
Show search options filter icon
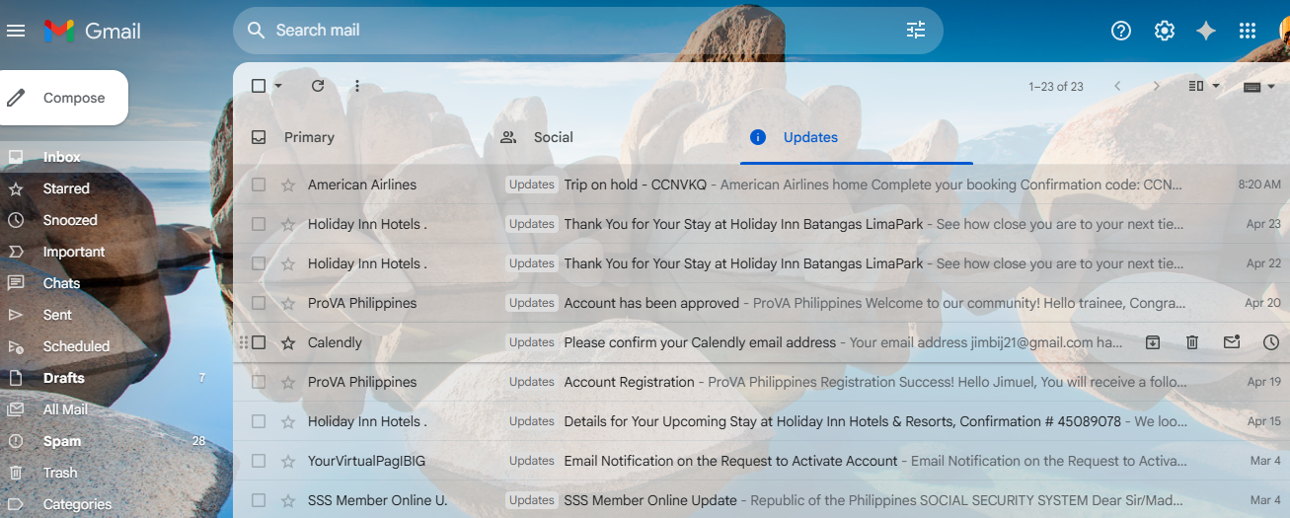(916, 31)
